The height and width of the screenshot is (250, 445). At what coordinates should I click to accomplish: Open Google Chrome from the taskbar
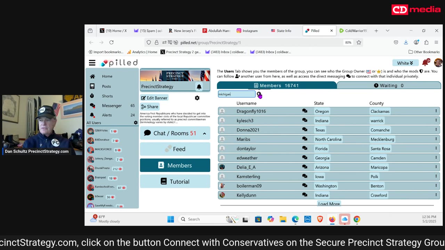tap(357, 219)
